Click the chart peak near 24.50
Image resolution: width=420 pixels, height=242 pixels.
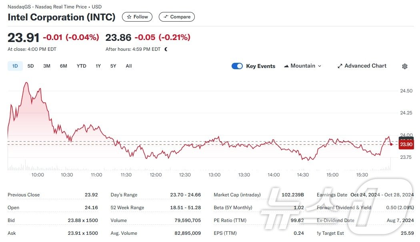26,83
